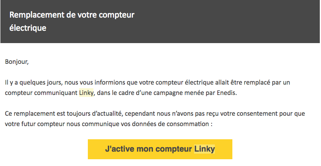Click the "J'active mon compteur Linky" button

(160, 149)
